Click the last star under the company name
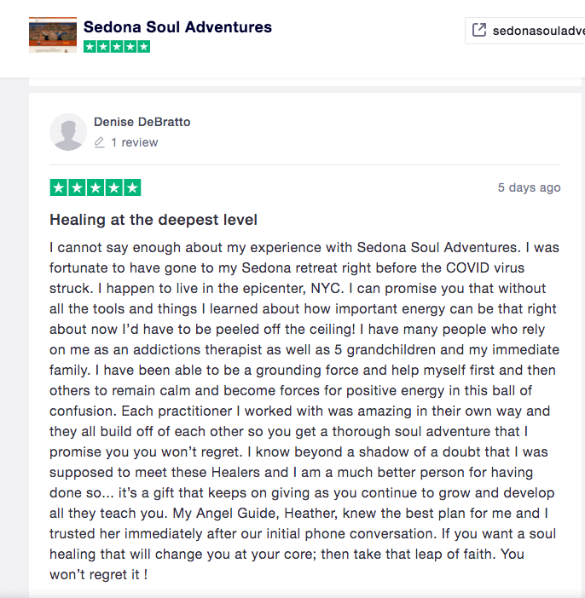 [x=143, y=47]
